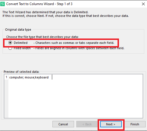Select the Delimited radio button circle
Image resolution: width=147 pixels, height=131 pixels.
click(x=10, y=43)
